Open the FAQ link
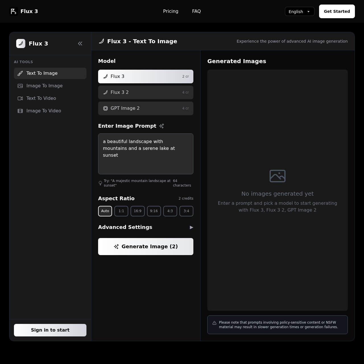The image size is (364, 364). click(x=197, y=11)
